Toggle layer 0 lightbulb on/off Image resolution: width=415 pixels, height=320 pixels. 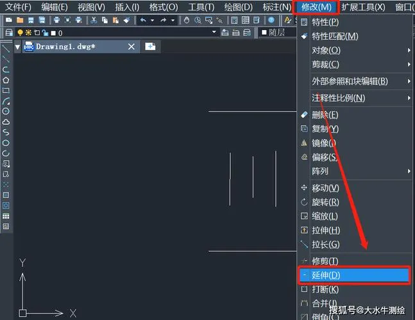(20, 33)
